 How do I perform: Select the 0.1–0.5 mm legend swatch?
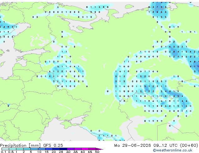(5, 149)
